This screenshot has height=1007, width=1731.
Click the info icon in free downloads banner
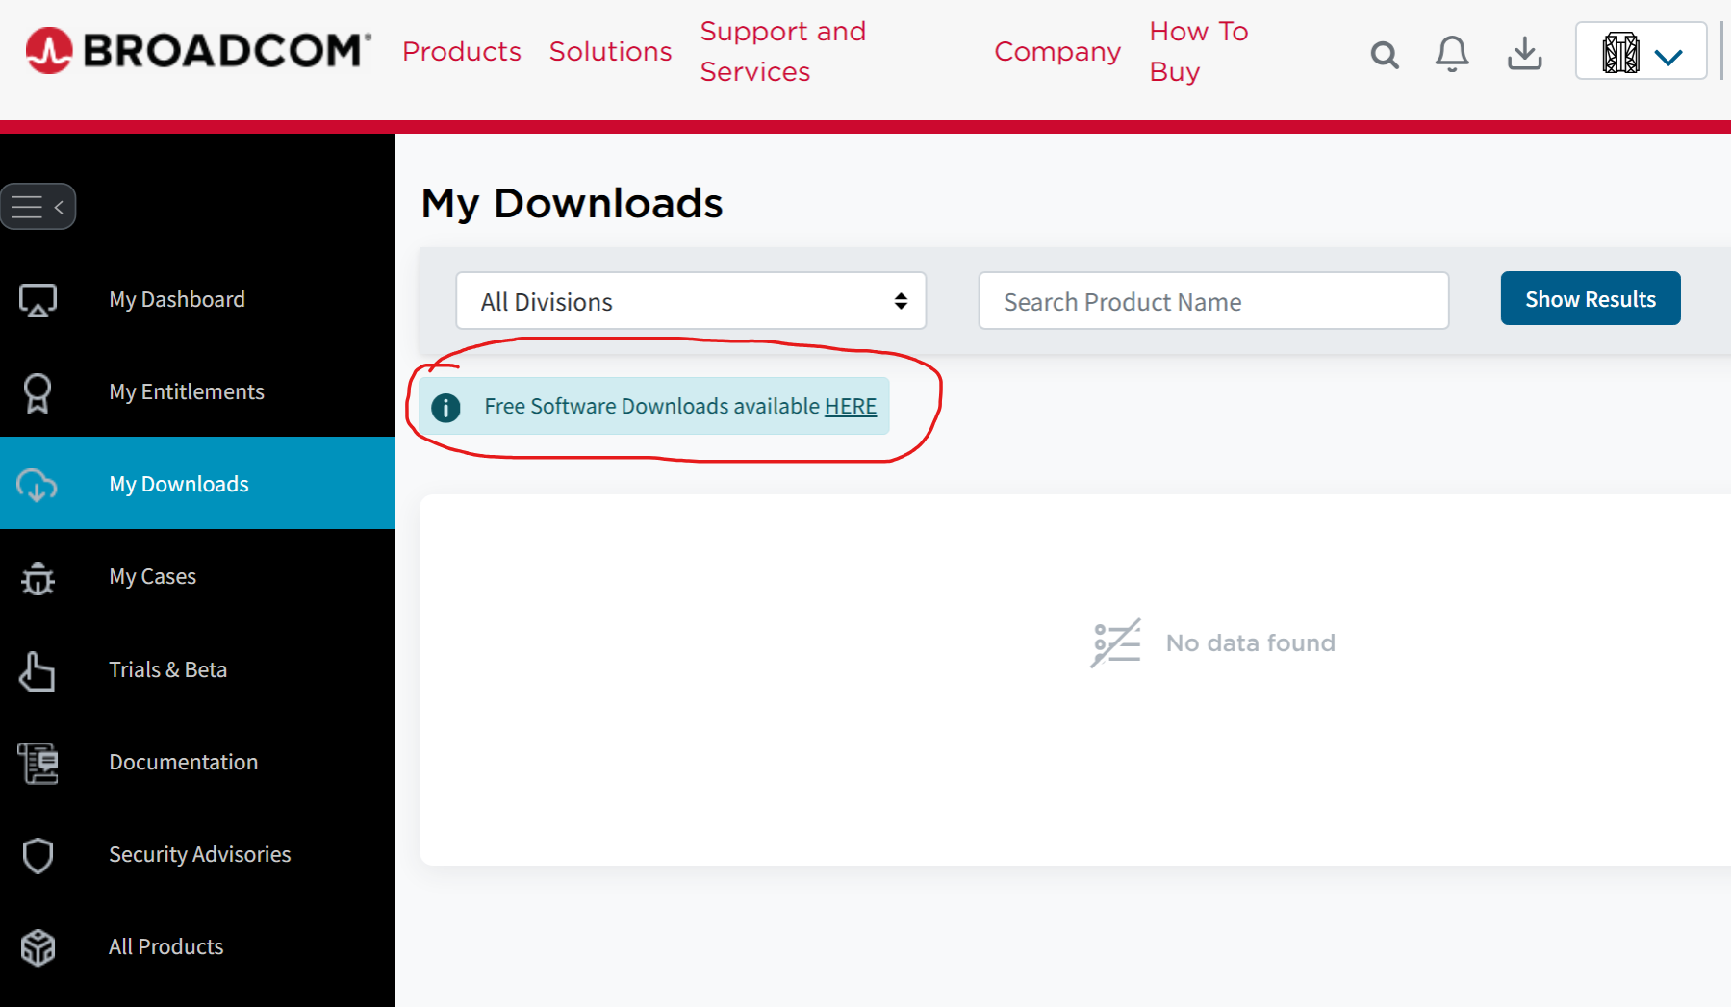click(x=445, y=408)
